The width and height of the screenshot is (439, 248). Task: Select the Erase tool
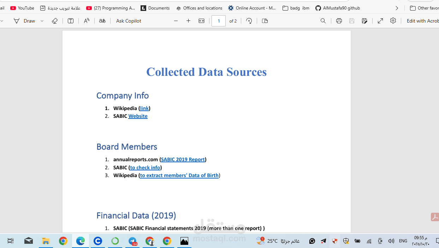(x=54, y=21)
